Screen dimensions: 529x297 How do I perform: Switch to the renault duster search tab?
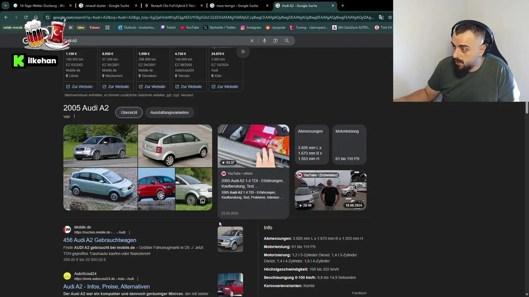coord(108,6)
